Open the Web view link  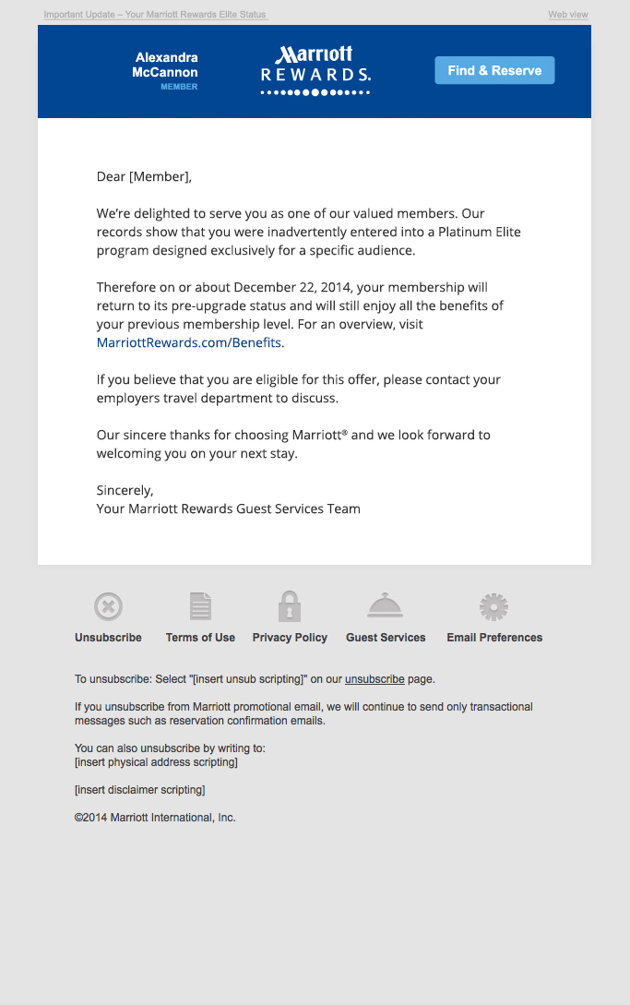click(568, 15)
